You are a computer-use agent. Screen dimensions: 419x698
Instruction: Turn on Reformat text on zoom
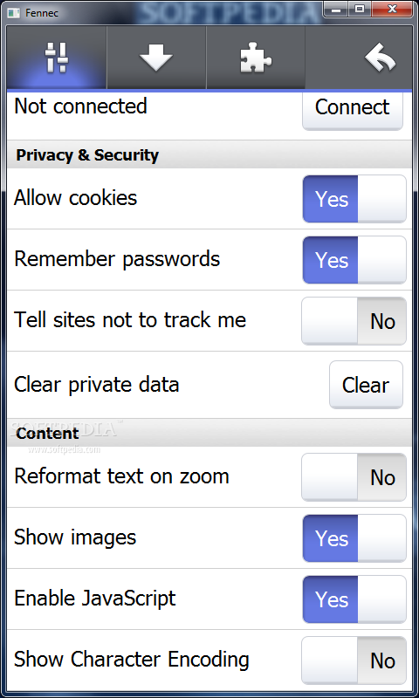[x=354, y=477]
